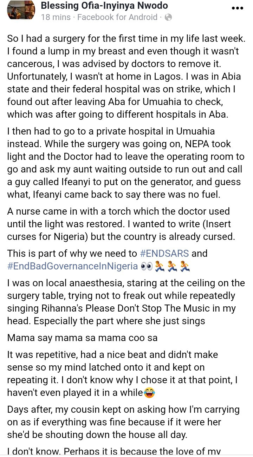
Task: Click the globe public privacy icon
Action: [168, 17]
